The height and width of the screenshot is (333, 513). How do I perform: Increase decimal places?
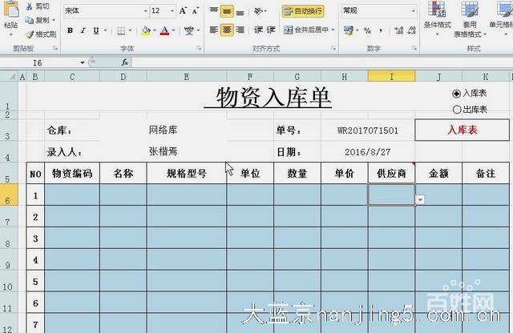click(399, 30)
